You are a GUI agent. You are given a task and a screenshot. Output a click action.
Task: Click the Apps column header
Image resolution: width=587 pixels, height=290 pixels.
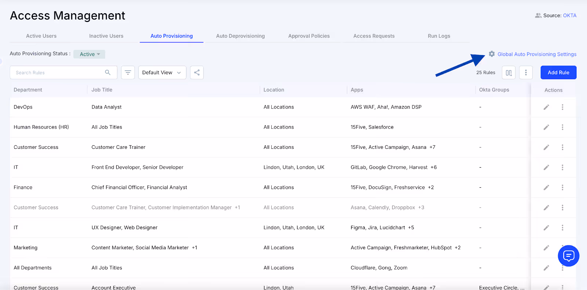click(357, 90)
